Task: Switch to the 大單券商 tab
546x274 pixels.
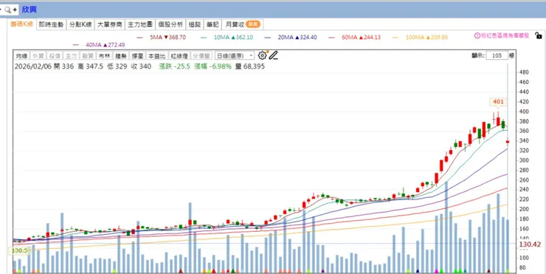Action: point(110,24)
